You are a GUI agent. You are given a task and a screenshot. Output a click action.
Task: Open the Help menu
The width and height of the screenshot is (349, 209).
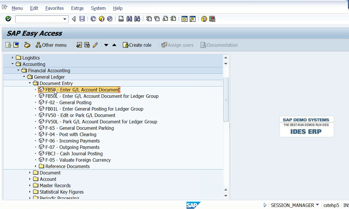(118, 8)
